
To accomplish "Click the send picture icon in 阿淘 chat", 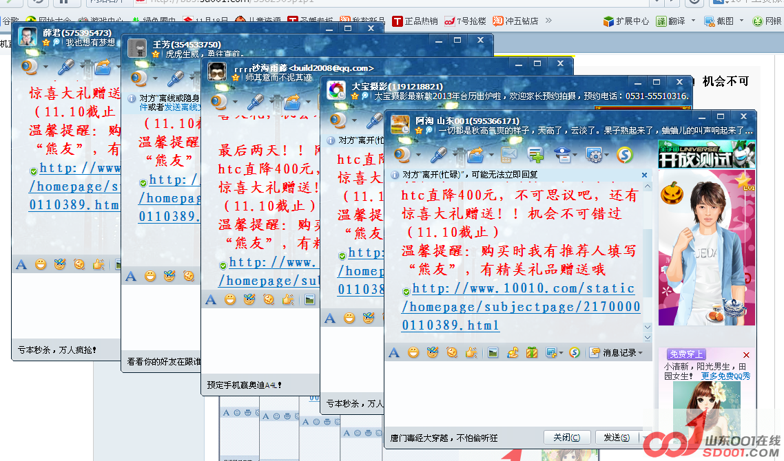I will pos(493,352).
